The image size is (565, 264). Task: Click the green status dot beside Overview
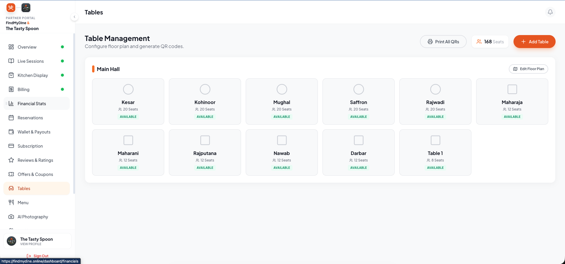click(62, 47)
